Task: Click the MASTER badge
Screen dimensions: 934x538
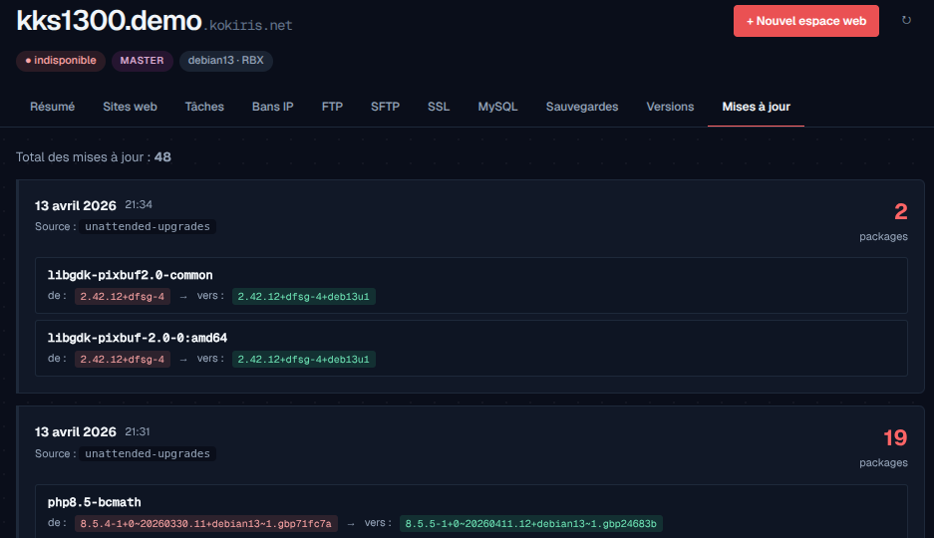Action: point(142,61)
